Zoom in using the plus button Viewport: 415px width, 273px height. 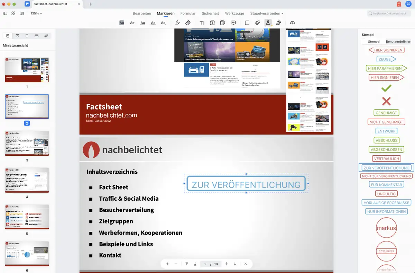click(x=167, y=264)
